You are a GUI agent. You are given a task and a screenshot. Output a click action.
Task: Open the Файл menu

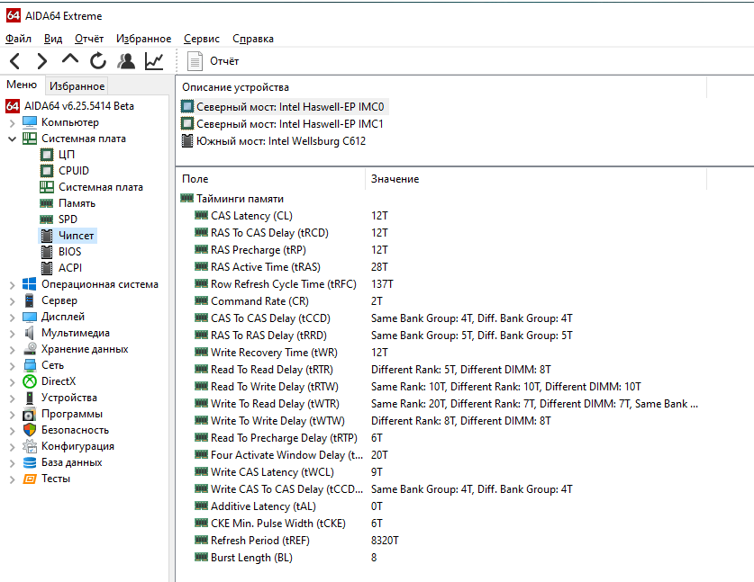[18, 39]
